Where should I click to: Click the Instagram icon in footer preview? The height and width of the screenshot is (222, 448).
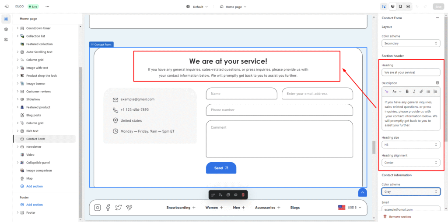tap(98, 208)
